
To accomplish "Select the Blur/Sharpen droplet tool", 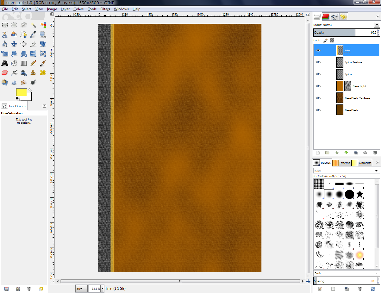I will point(14,82).
